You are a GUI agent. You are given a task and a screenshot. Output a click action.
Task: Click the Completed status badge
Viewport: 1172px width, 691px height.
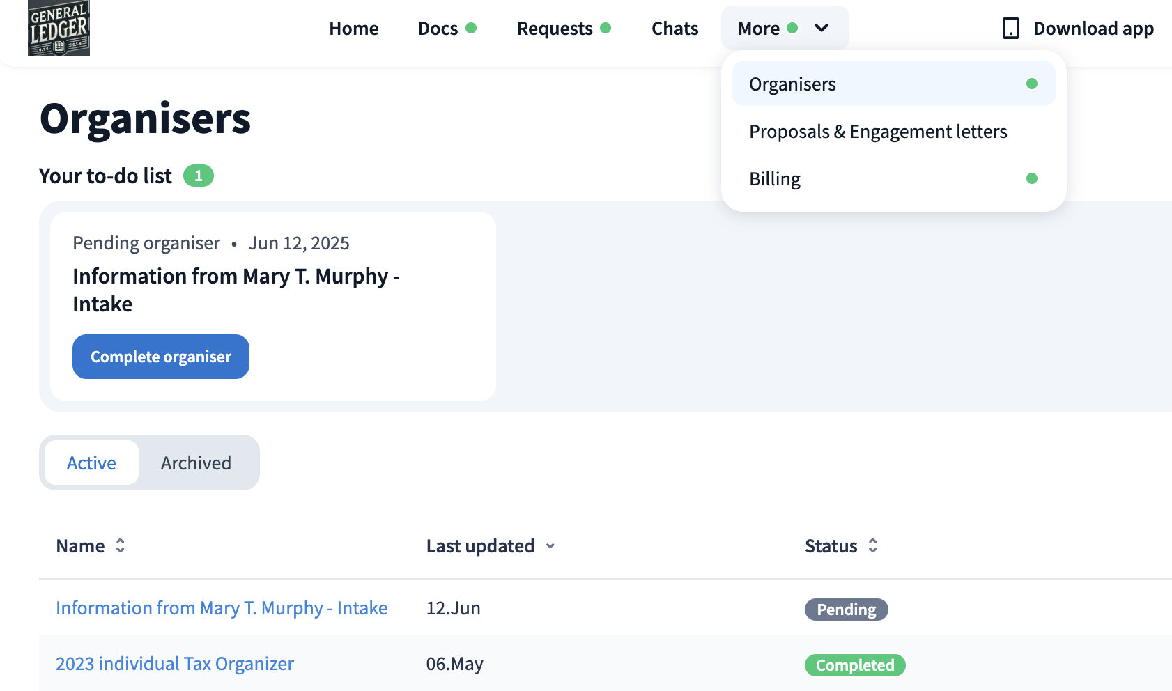855,665
